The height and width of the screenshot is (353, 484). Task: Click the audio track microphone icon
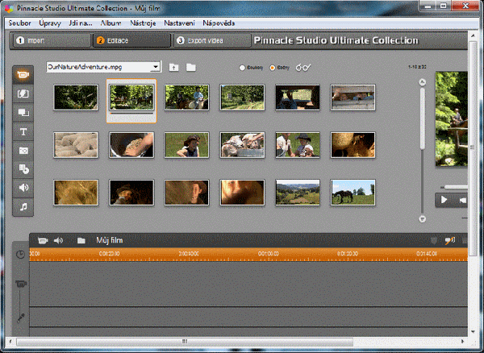(20, 318)
